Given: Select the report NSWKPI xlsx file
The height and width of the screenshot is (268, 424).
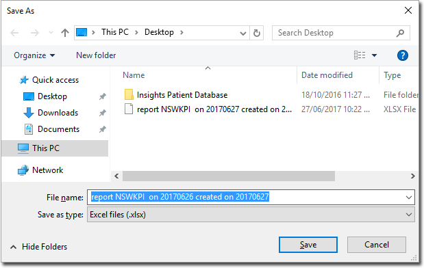Looking at the screenshot, I should point(208,109).
